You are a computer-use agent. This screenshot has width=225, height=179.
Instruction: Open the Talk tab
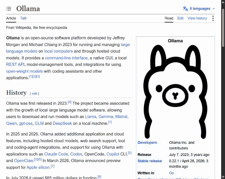(x=23, y=18)
